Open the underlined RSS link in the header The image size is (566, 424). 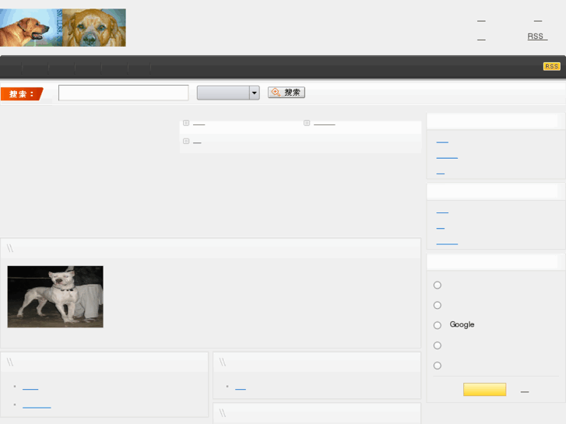pos(537,37)
